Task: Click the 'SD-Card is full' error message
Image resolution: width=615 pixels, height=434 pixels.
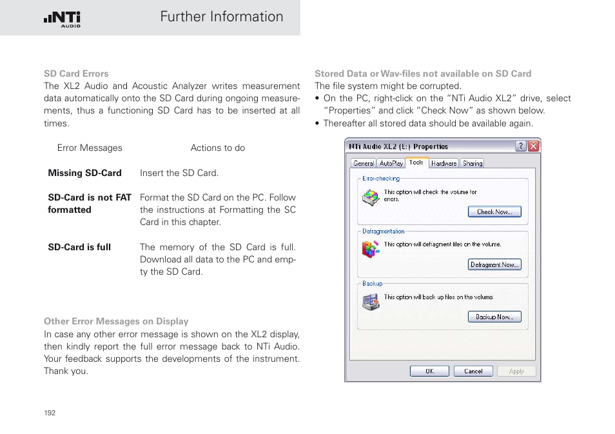Action: (79, 247)
